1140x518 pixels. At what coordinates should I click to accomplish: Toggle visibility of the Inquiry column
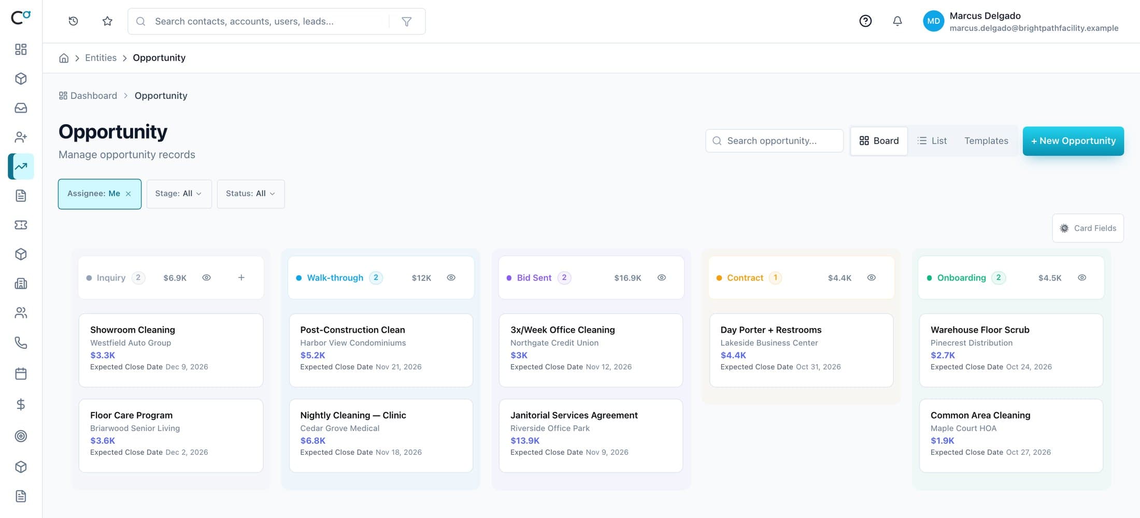(x=206, y=278)
